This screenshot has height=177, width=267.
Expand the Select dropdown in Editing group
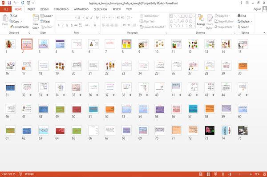pyautogui.click(x=243, y=27)
